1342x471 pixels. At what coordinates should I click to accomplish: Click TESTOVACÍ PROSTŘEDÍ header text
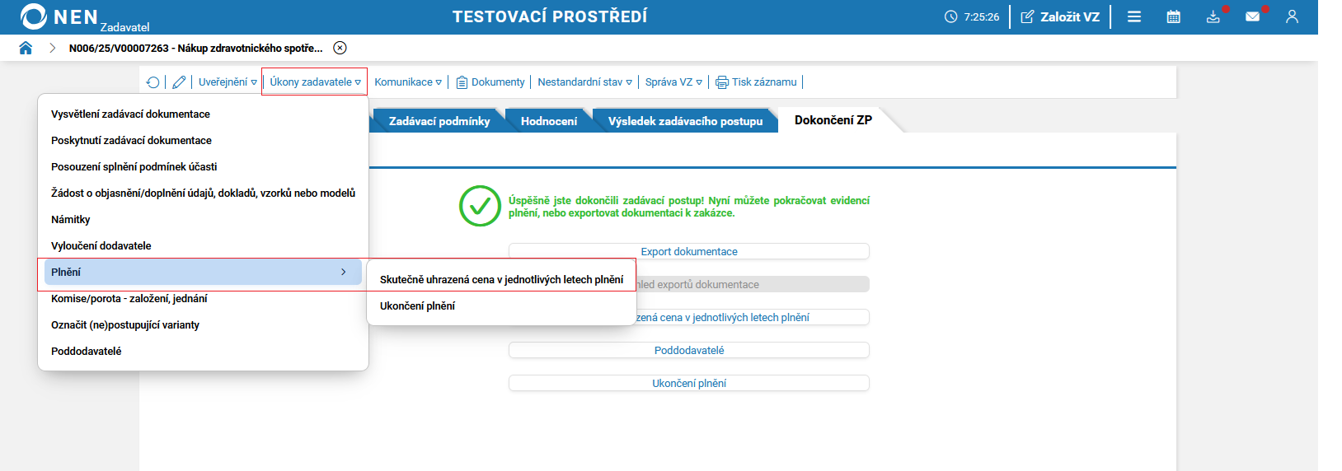tap(550, 16)
